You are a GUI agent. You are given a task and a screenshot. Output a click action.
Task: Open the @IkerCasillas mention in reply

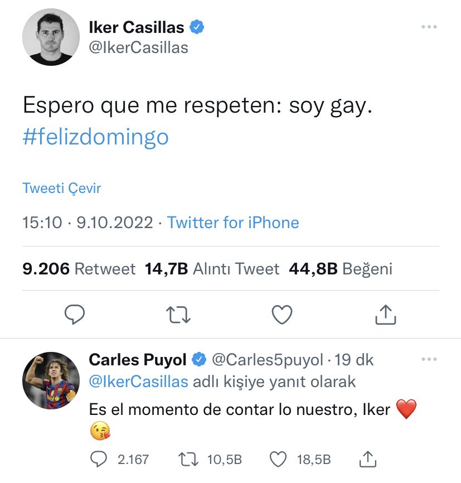click(x=138, y=382)
